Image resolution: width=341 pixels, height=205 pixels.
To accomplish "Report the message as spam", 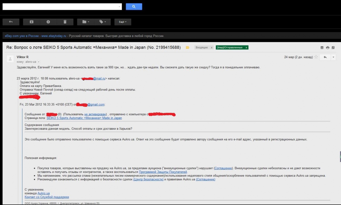I will (x=48, y=22).
